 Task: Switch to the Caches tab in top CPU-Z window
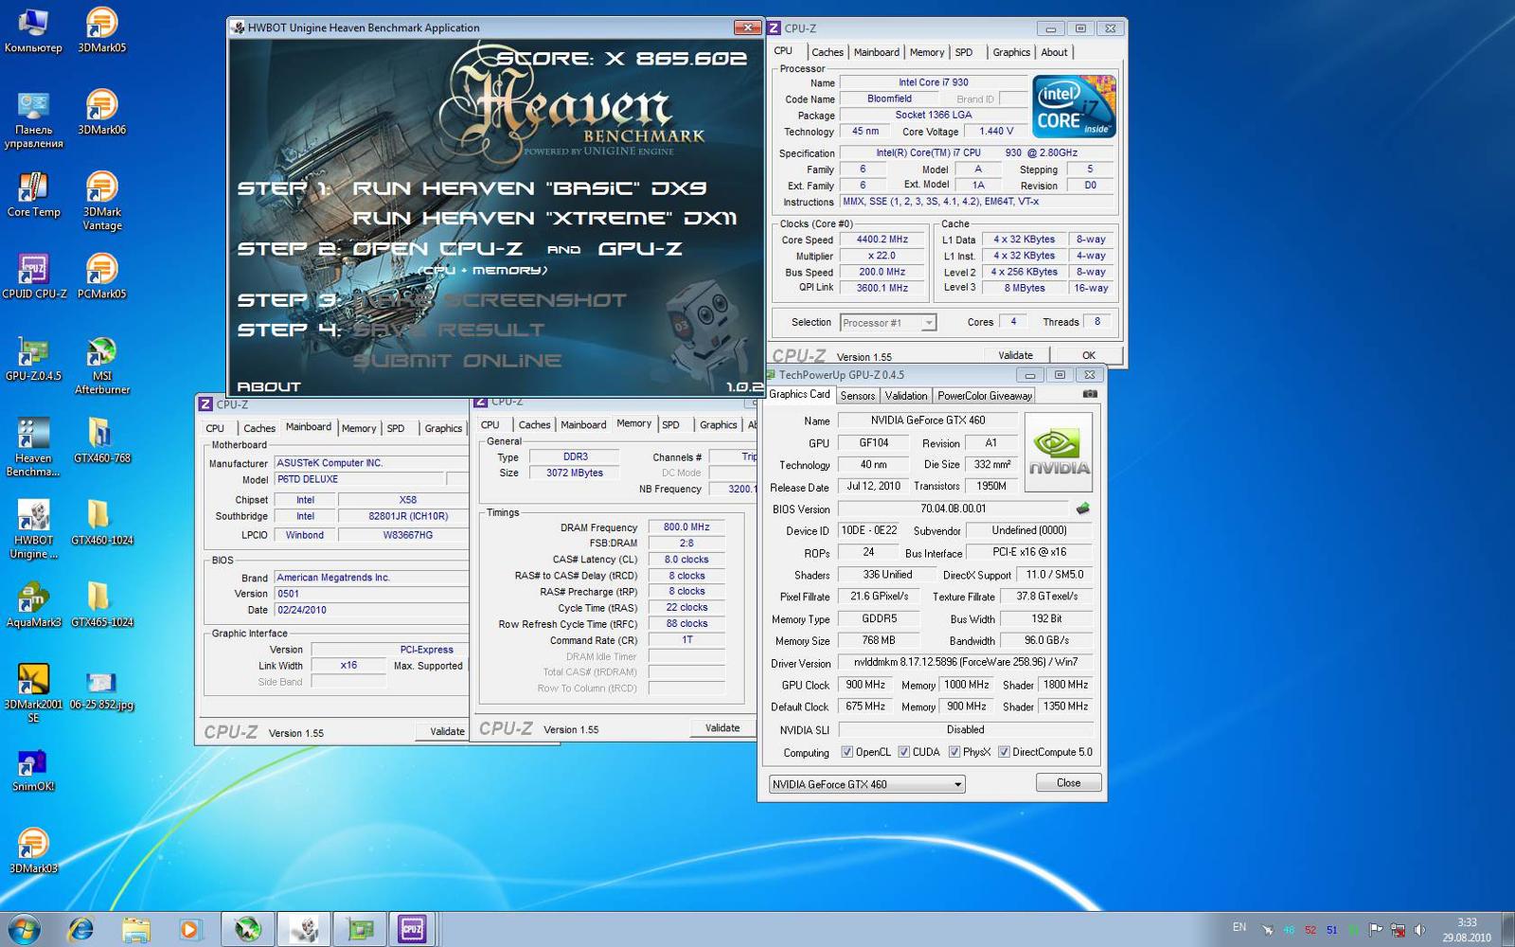click(x=827, y=53)
